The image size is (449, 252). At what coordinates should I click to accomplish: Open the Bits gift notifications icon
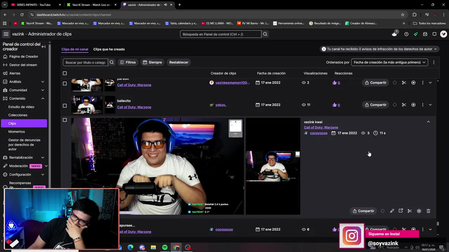(x=395, y=34)
